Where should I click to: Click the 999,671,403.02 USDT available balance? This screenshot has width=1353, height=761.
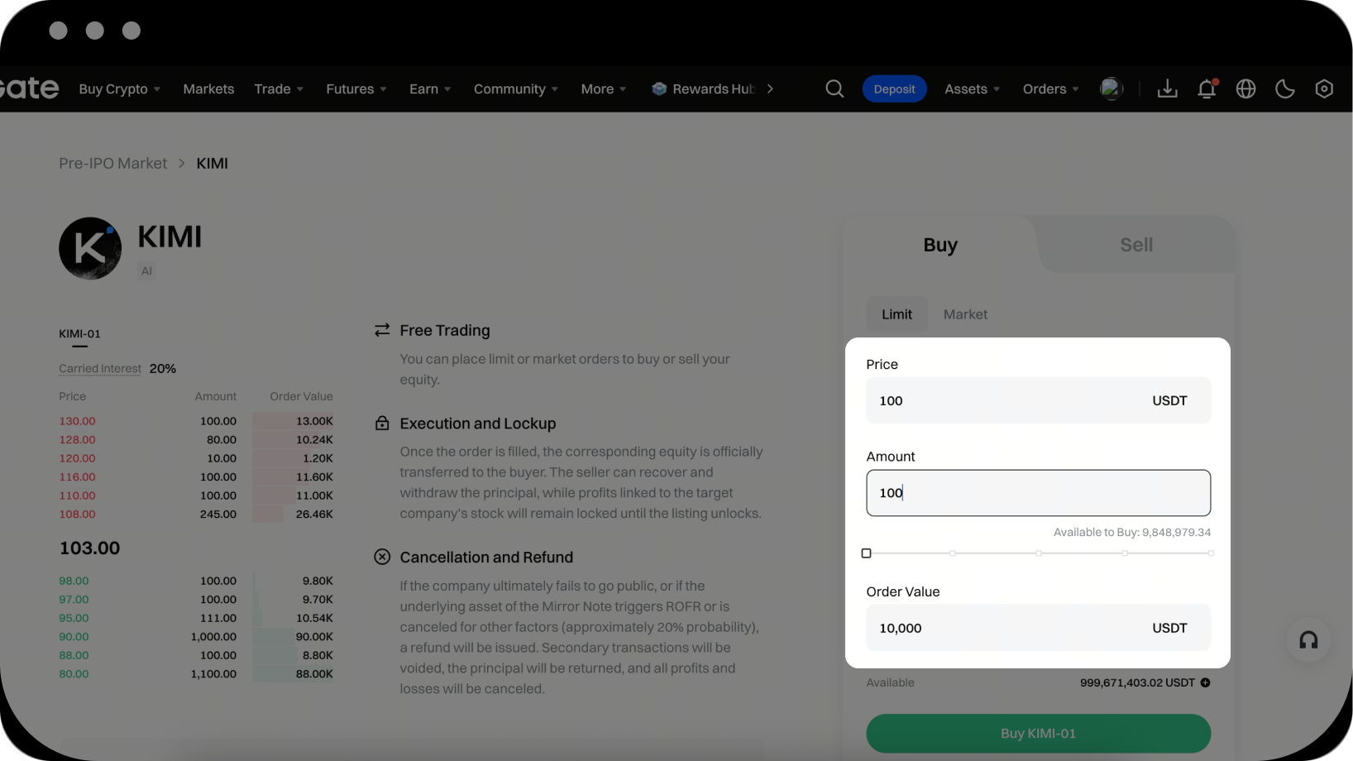click(1137, 683)
